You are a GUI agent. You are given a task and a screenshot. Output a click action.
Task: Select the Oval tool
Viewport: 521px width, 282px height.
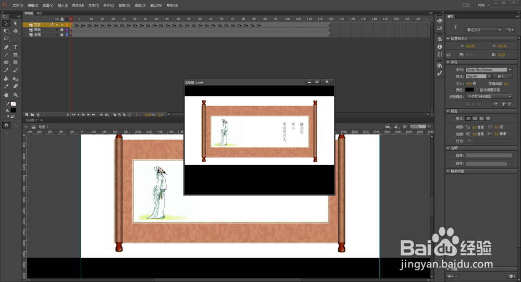click(x=6, y=62)
